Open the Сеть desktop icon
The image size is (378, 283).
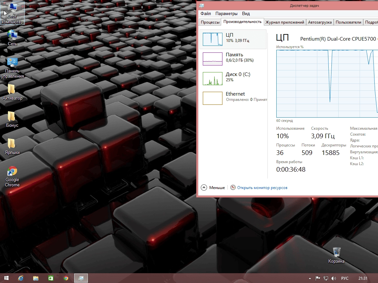(12, 38)
